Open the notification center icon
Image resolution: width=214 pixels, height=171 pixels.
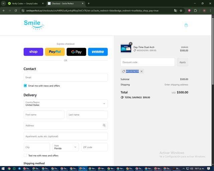[x=208, y=169]
